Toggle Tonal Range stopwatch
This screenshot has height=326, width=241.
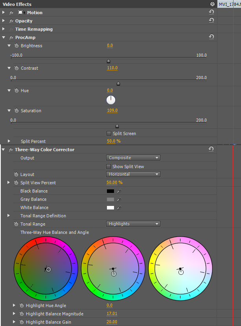pyautogui.click(x=16, y=224)
